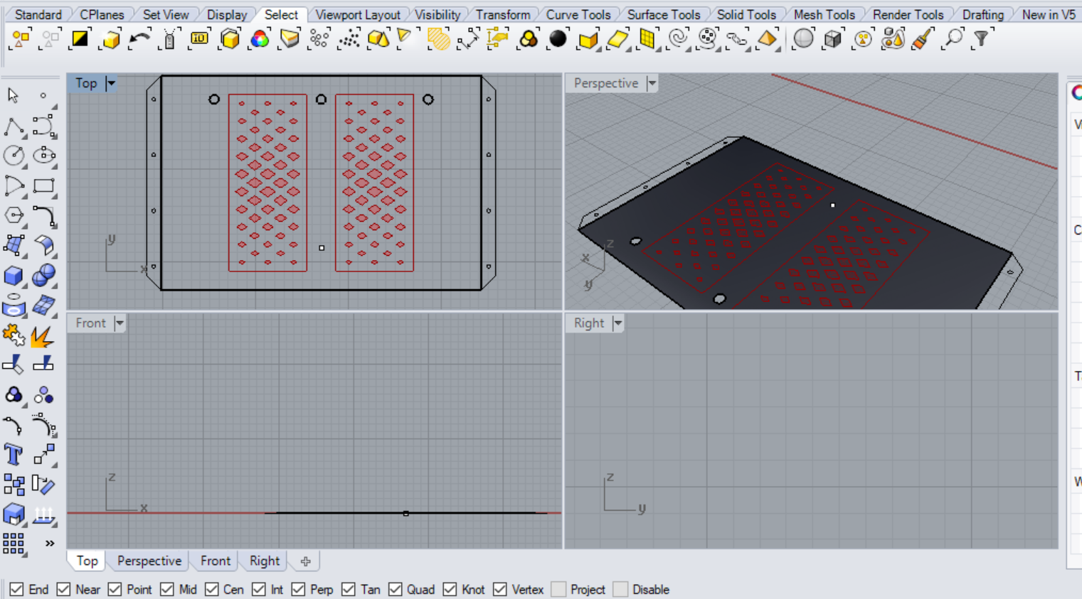The width and height of the screenshot is (1082, 599).
Task: Click the Select by ID icon
Action: 199,39
